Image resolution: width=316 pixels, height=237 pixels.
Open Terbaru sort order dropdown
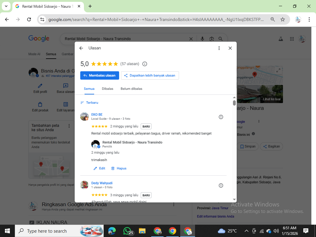click(x=89, y=102)
